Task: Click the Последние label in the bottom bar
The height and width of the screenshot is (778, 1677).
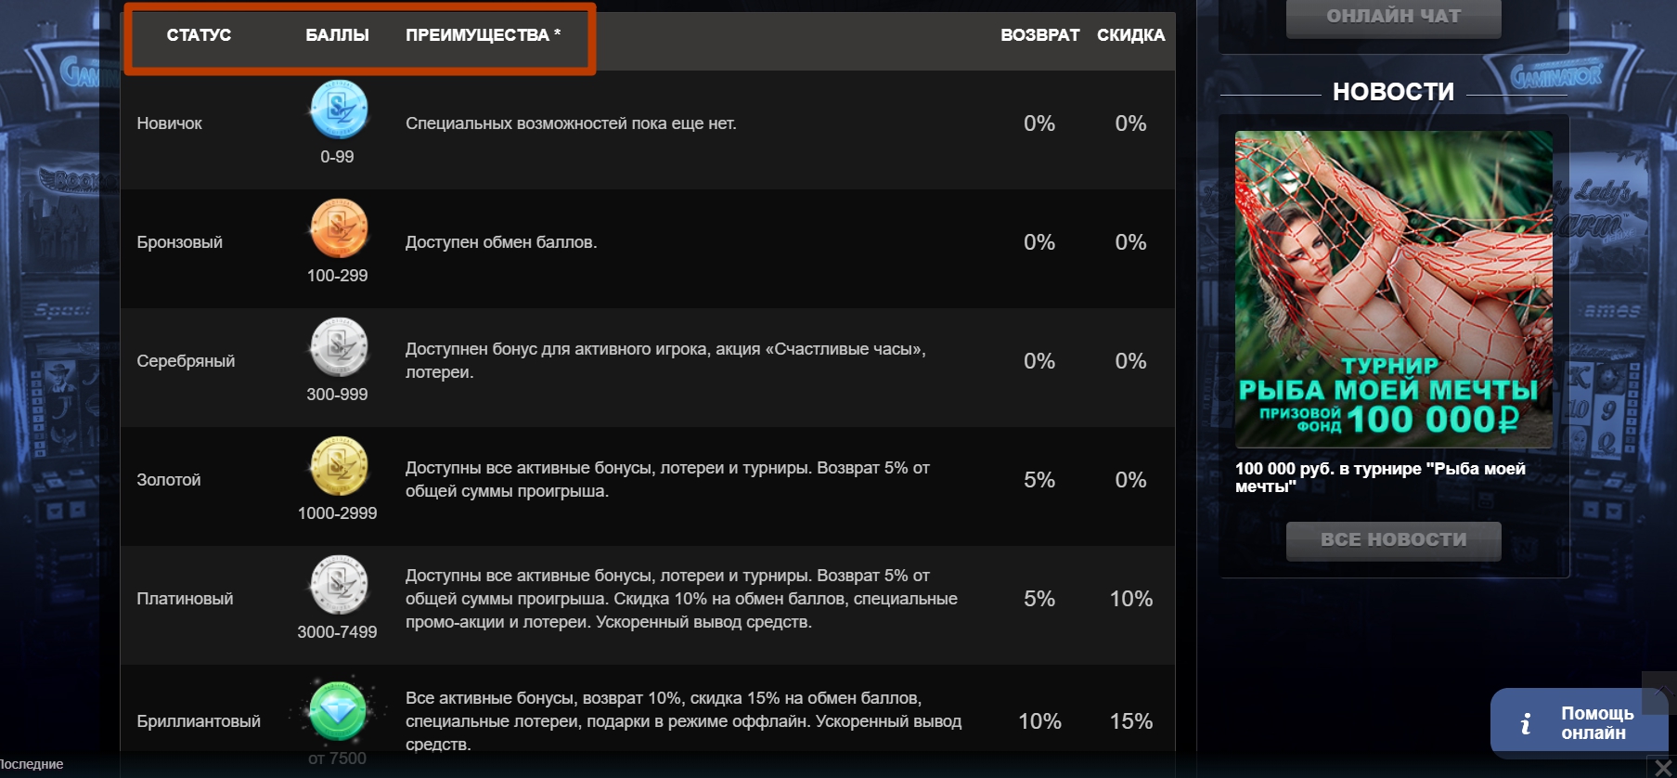Action: 32,764
